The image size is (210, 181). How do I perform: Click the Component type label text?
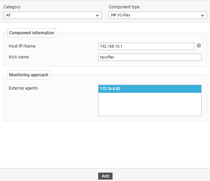pos(124,7)
